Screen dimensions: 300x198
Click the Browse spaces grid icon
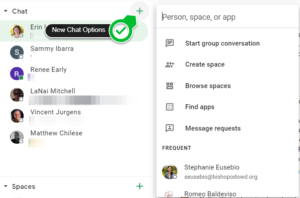(x=169, y=86)
